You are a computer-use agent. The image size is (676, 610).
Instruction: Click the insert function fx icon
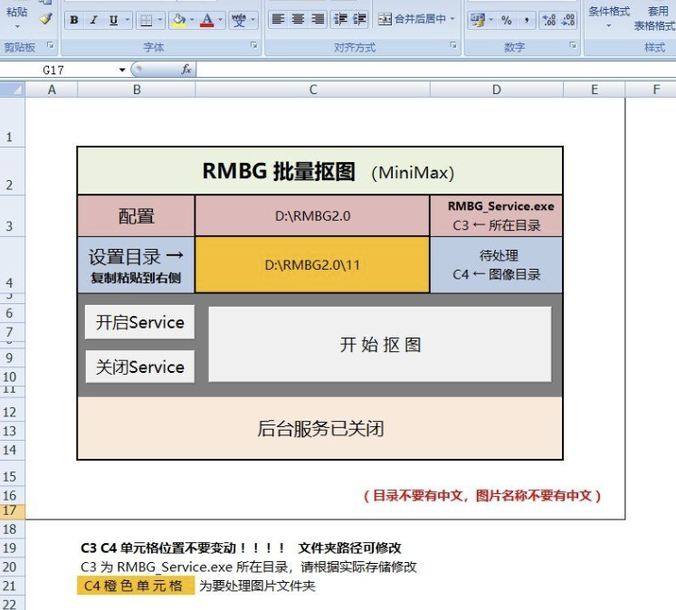(x=186, y=70)
